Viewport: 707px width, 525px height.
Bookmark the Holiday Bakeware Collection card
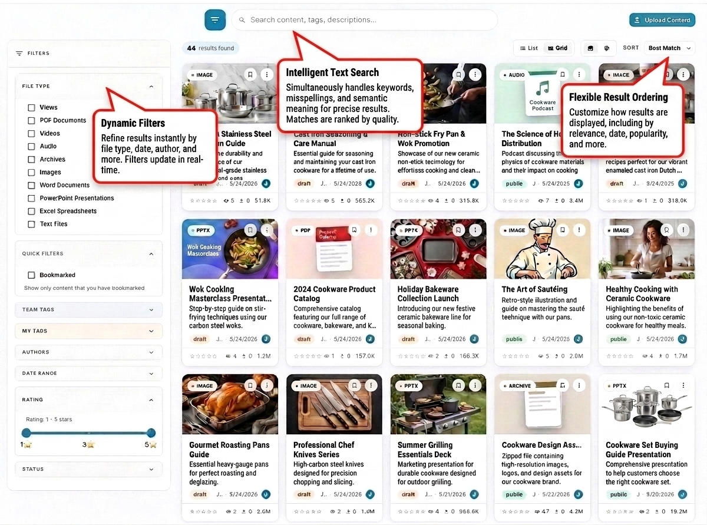pyautogui.click(x=459, y=230)
